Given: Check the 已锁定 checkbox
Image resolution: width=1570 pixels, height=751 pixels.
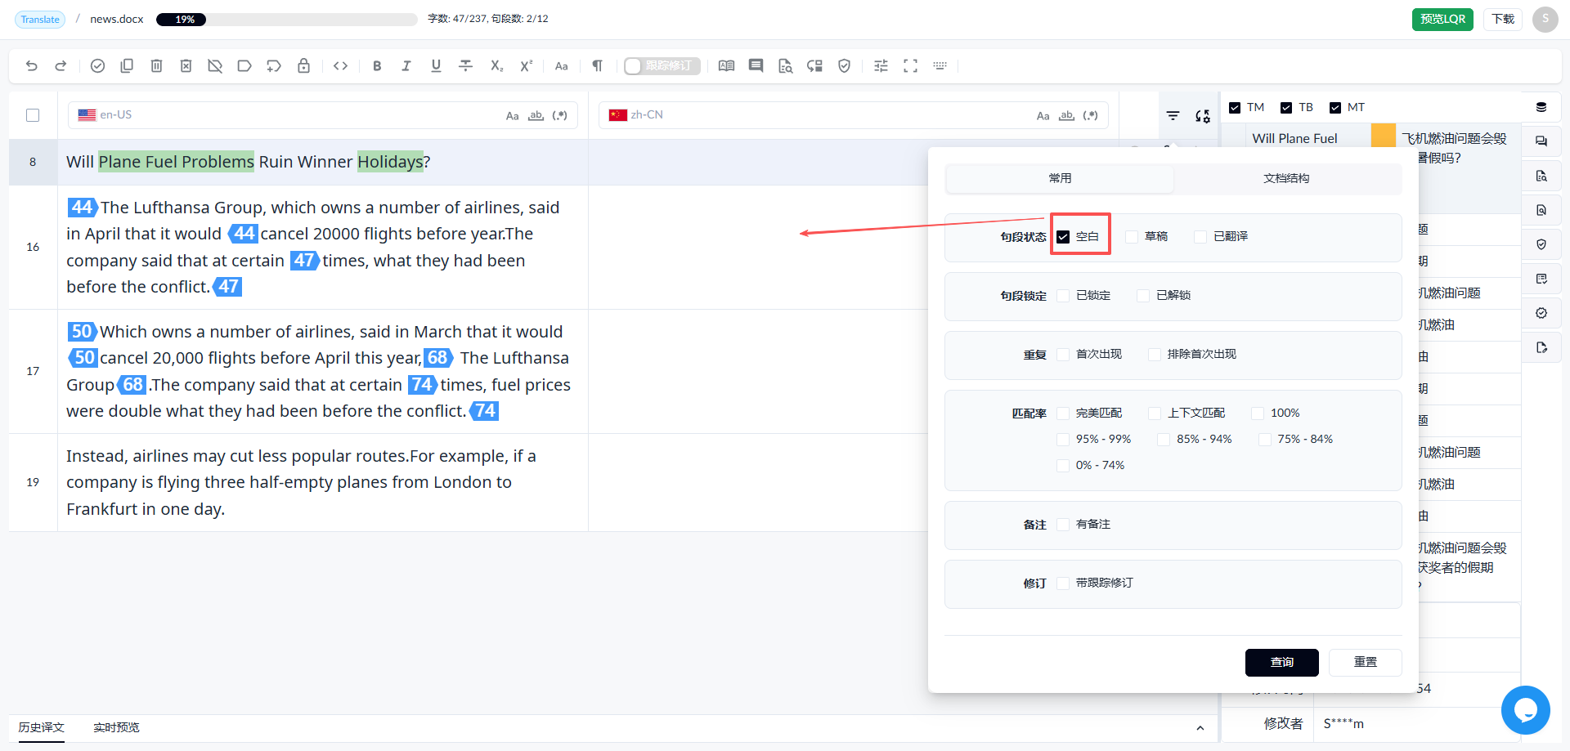Looking at the screenshot, I should [x=1063, y=296].
